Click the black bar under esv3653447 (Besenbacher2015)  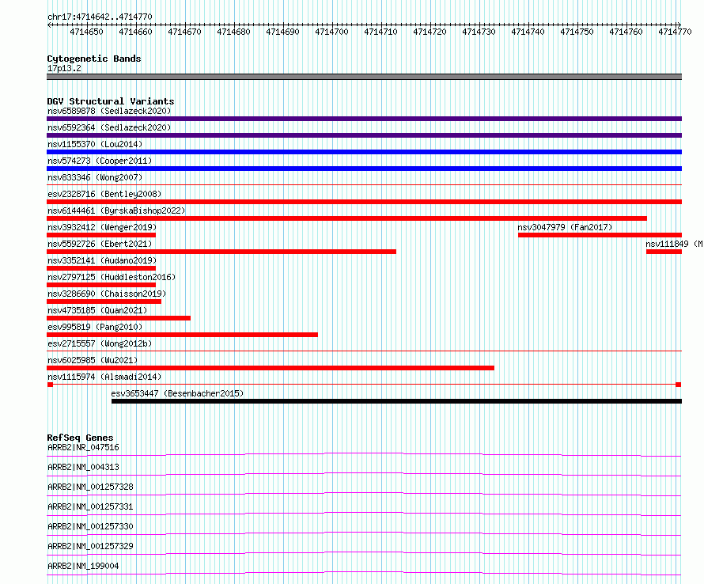click(396, 401)
